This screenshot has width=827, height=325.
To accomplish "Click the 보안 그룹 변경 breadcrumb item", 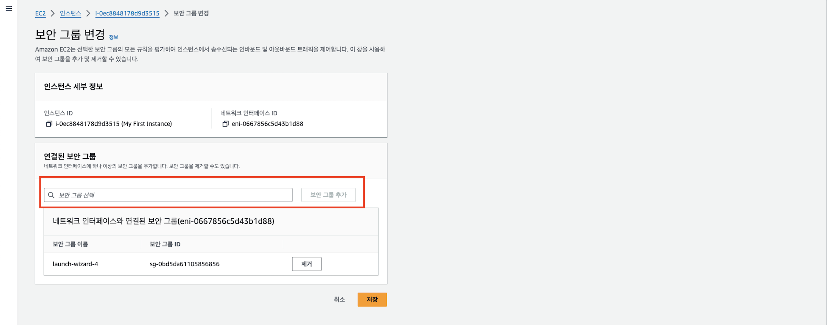I will point(191,13).
